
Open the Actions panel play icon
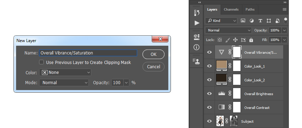point(196,23)
